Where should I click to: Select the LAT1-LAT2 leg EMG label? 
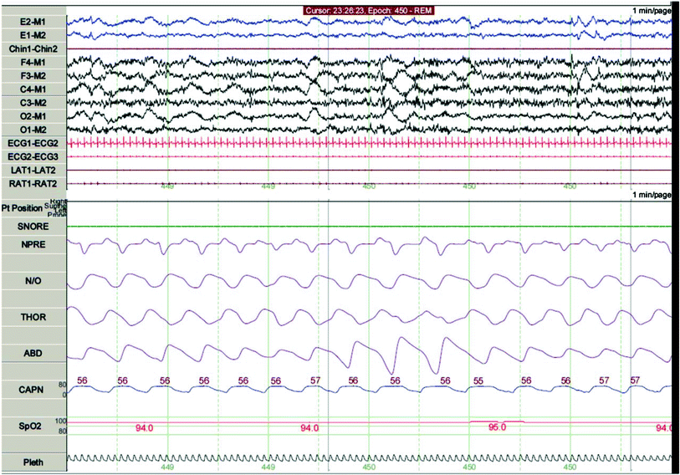(33, 170)
